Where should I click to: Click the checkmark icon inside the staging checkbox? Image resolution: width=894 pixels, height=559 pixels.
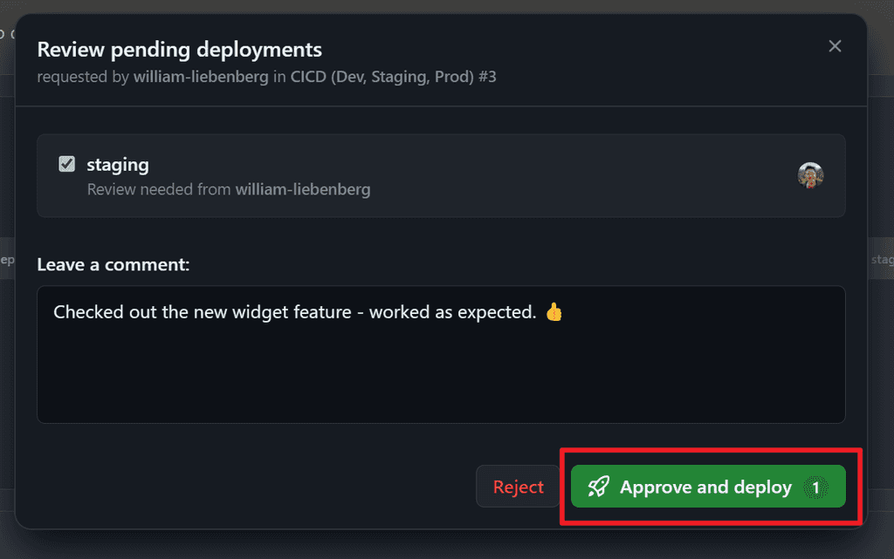coord(66,163)
